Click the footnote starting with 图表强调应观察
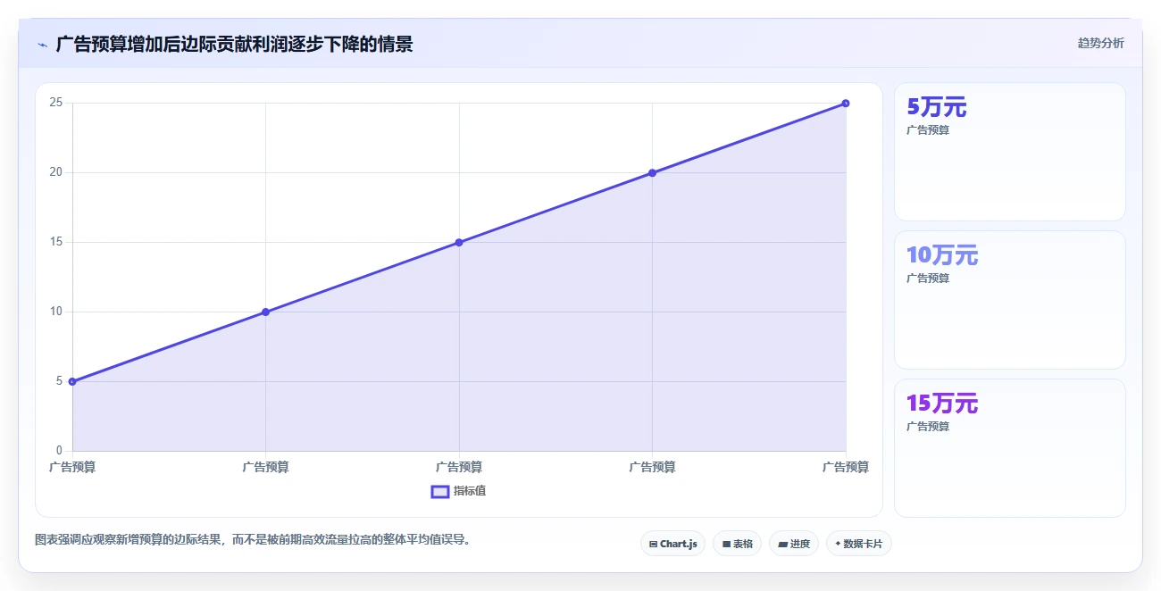The width and height of the screenshot is (1161, 591). [x=252, y=540]
